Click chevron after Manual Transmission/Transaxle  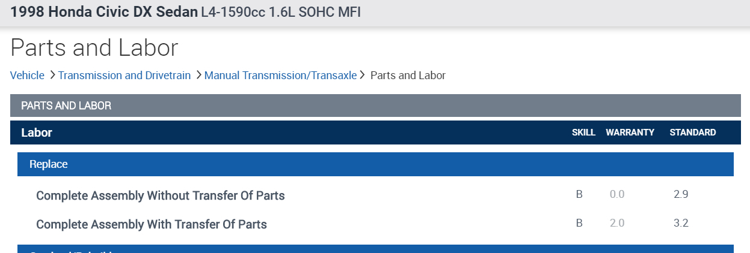pos(363,76)
